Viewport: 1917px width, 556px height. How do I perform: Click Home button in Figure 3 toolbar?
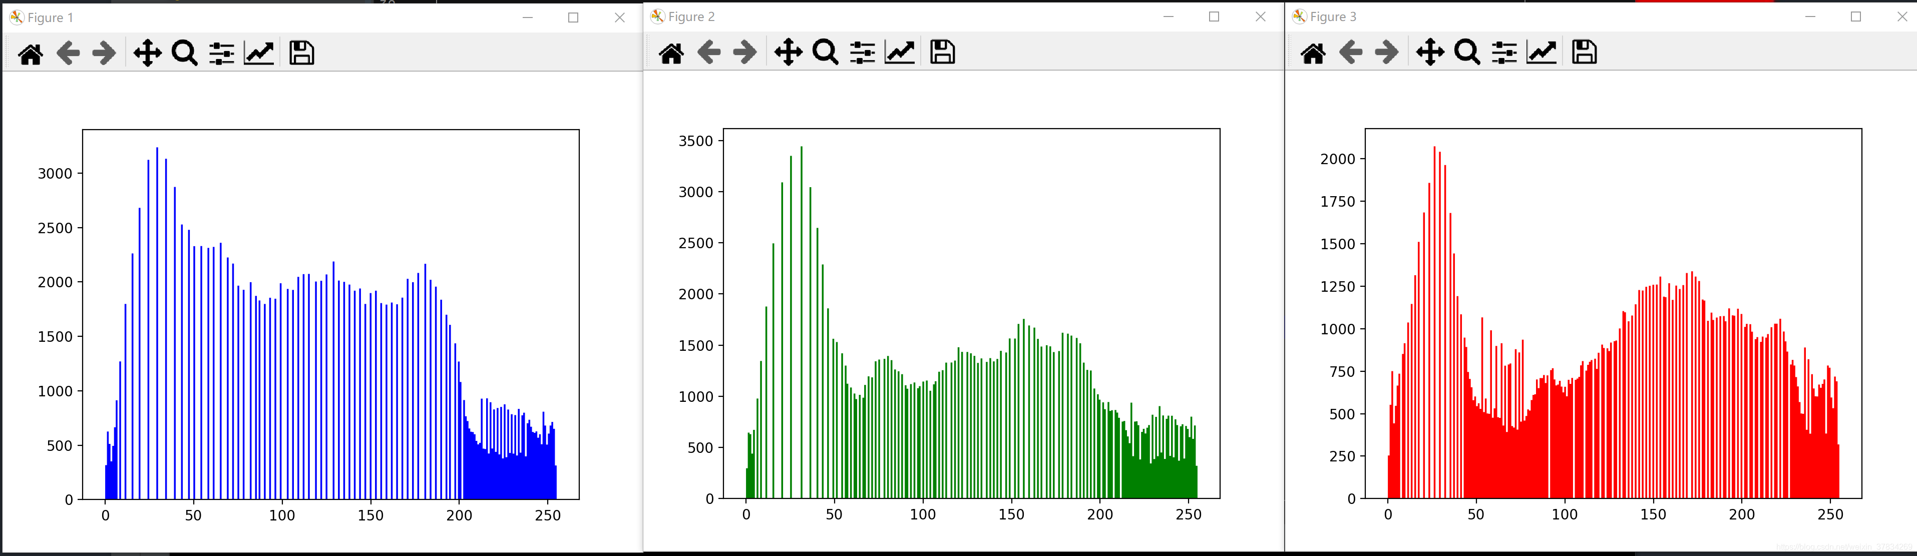(x=1314, y=53)
